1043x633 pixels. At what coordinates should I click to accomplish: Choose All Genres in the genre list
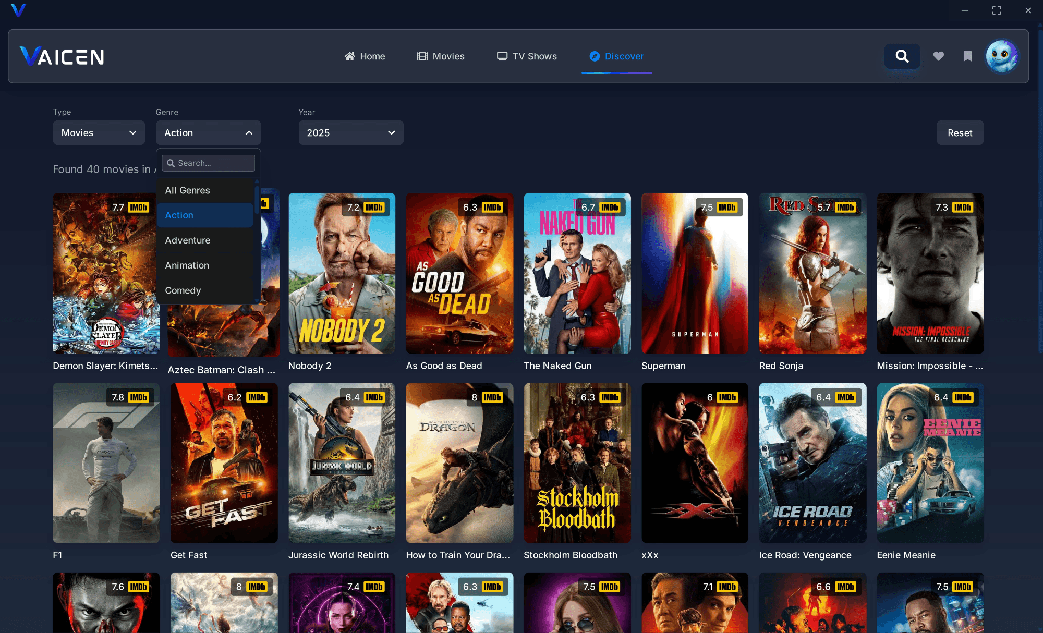coord(188,190)
